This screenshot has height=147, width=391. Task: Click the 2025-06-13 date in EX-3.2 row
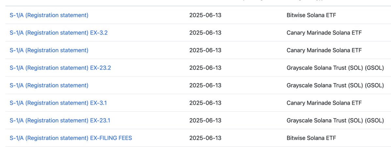(x=205, y=33)
